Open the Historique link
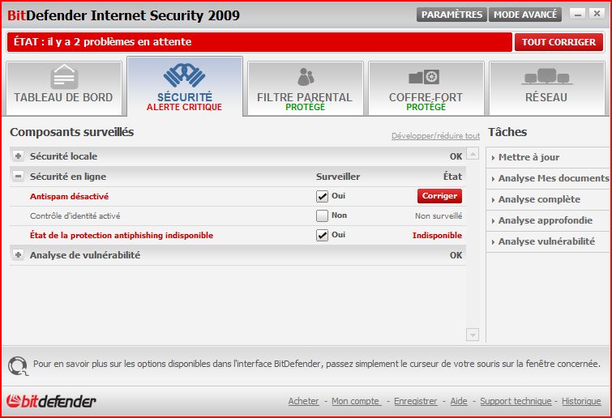The image size is (612, 418). [x=581, y=401]
